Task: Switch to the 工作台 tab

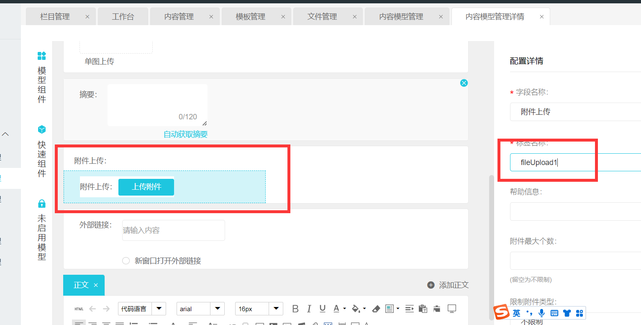Action: [123, 17]
